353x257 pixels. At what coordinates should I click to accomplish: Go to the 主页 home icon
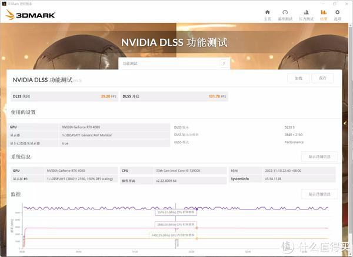(x=267, y=15)
